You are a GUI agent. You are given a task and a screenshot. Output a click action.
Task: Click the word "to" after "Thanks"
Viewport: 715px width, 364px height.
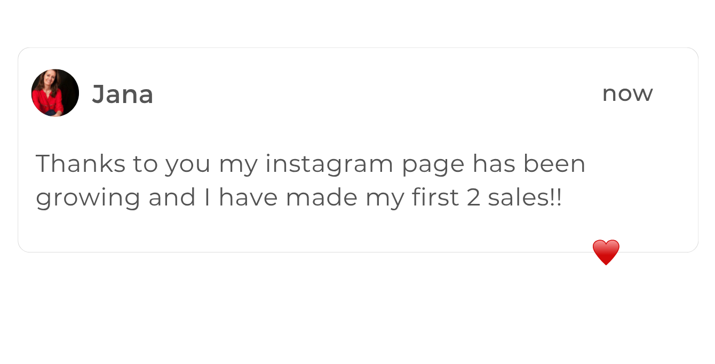pos(145,163)
